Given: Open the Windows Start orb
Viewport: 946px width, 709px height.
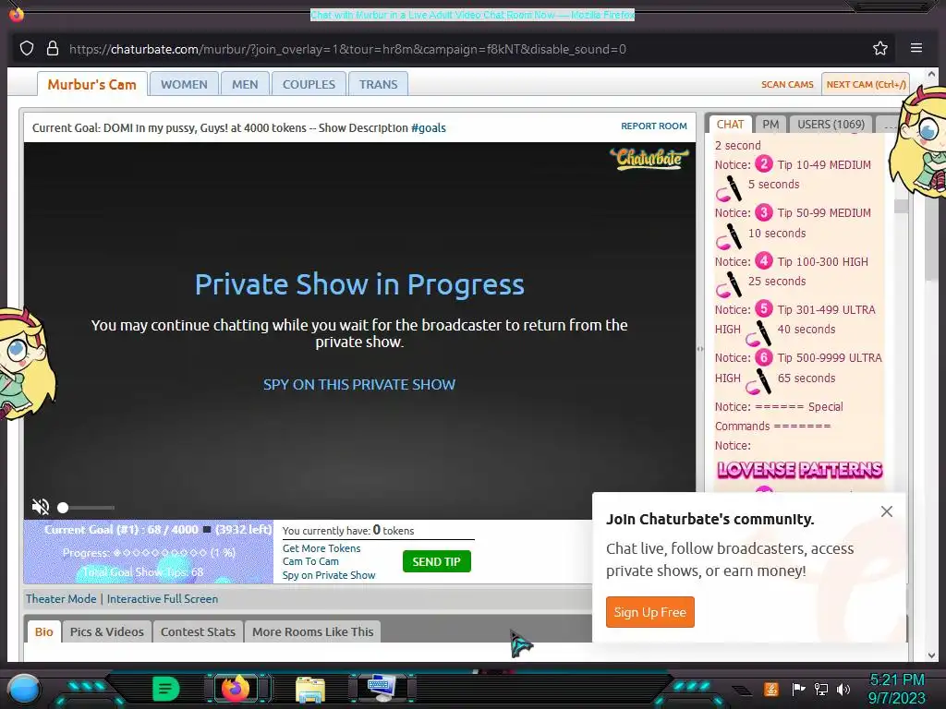Looking at the screenshot, I should click(x=24, y=689).
